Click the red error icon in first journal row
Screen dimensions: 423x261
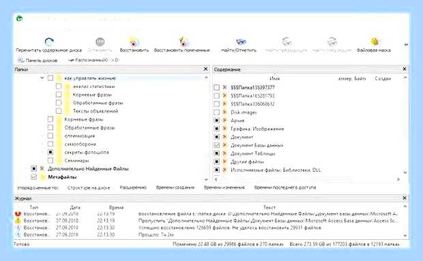click(x=18, y=213)
